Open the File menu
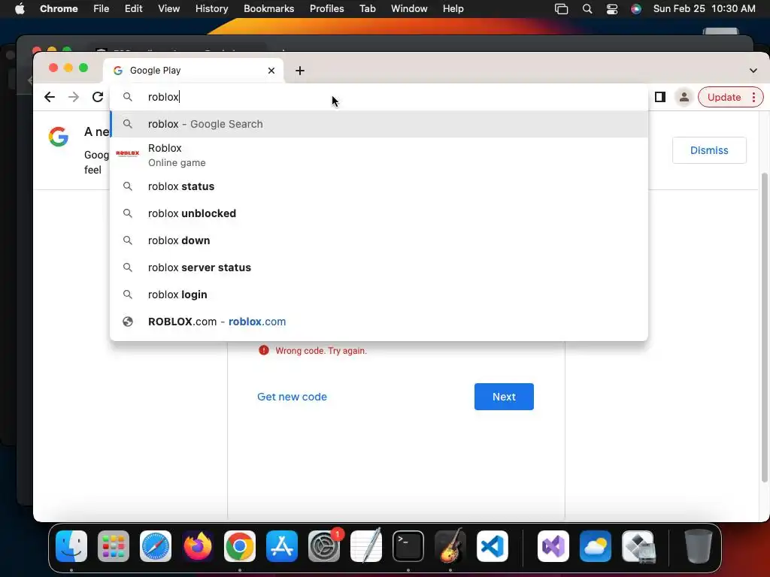 point(102,8)
